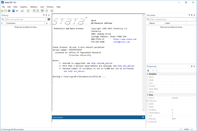Open the Log notebook icon
Screen dimensions: 197x131
[13, 11]
